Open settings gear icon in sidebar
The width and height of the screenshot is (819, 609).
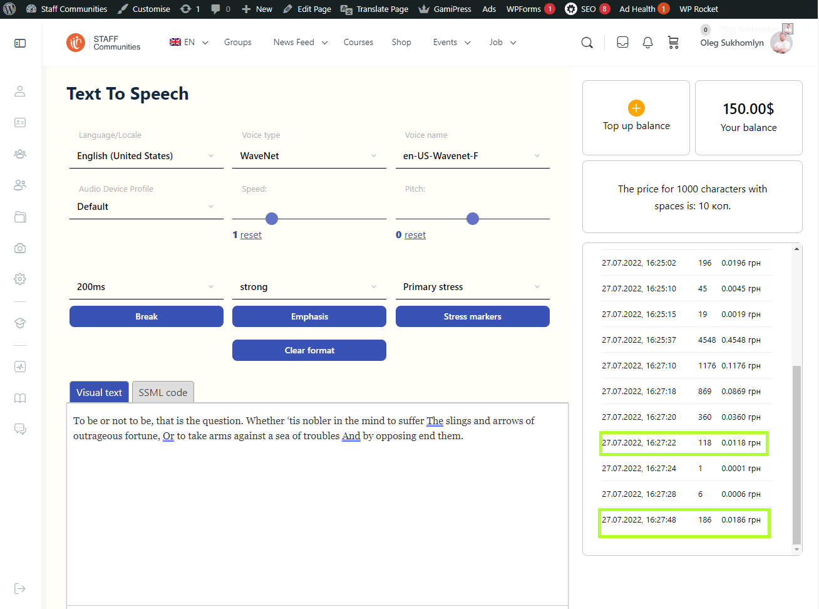[20, 279]
